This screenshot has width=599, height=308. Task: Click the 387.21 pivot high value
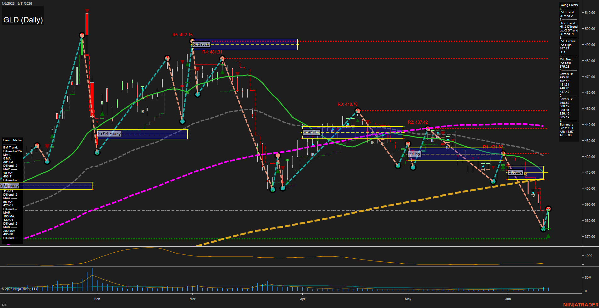pos(564,48)
